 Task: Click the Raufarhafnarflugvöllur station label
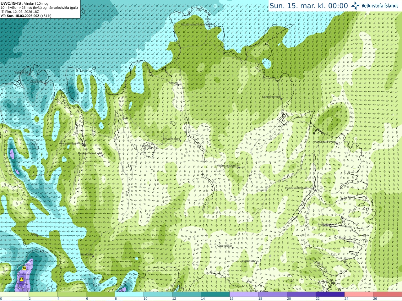[195, 24]
